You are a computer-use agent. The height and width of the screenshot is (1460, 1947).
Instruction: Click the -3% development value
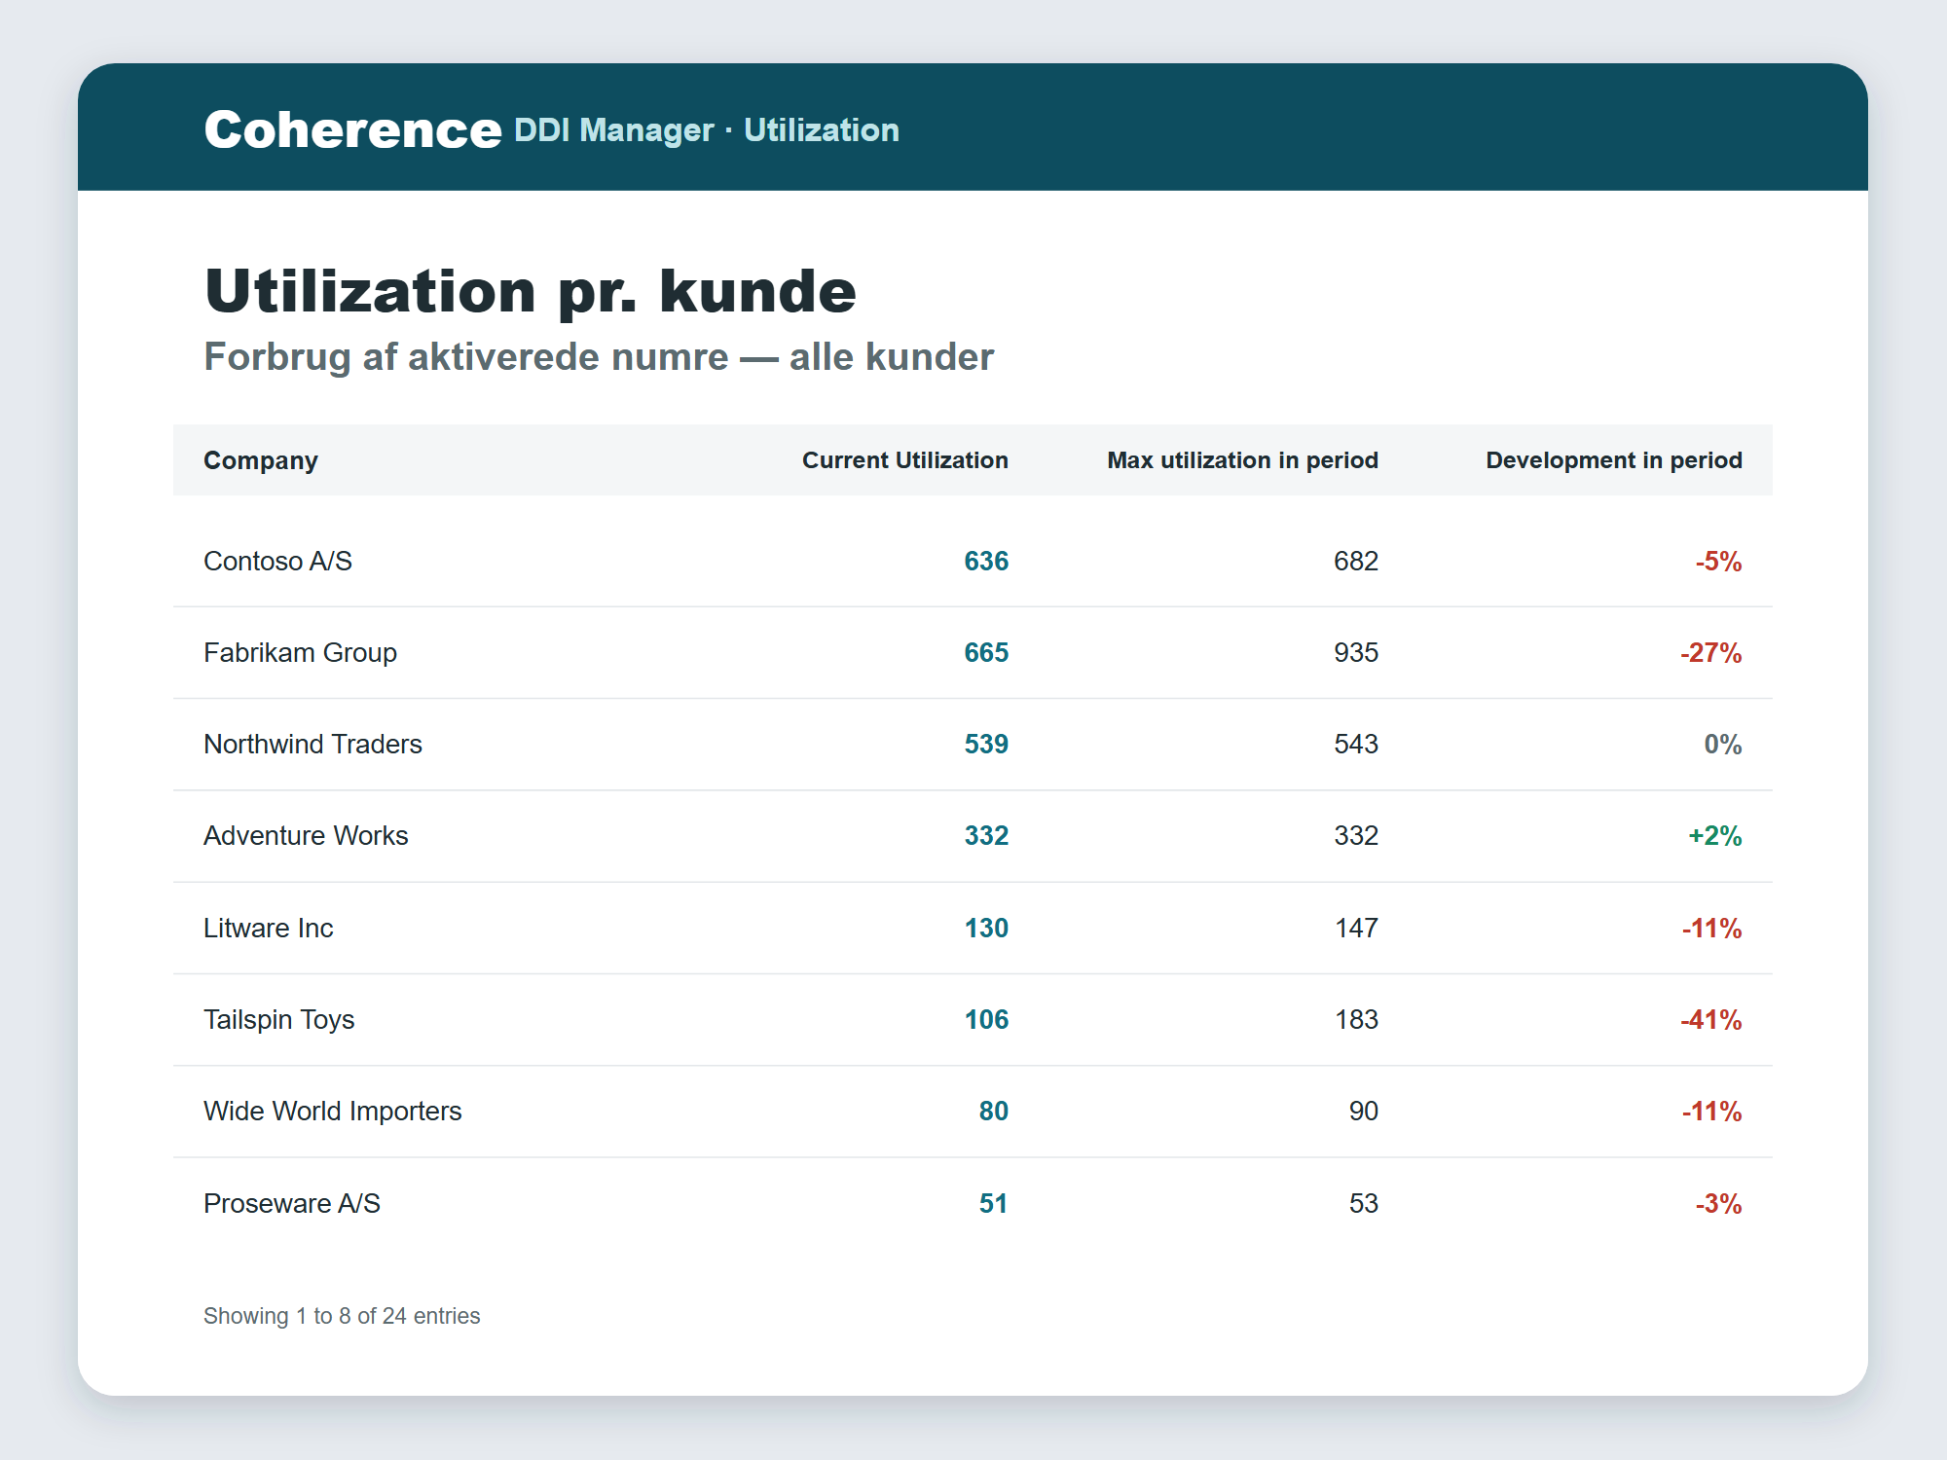click(1719, 1204)
